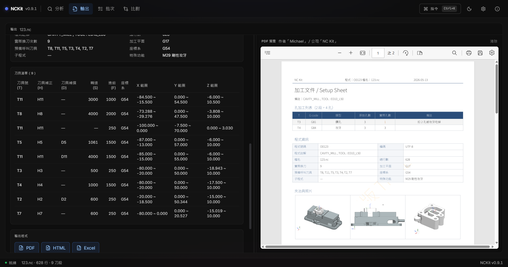Viewport: 508px width, 267px height.
Task: Click the T2 tool row
Action: [127, 199]
